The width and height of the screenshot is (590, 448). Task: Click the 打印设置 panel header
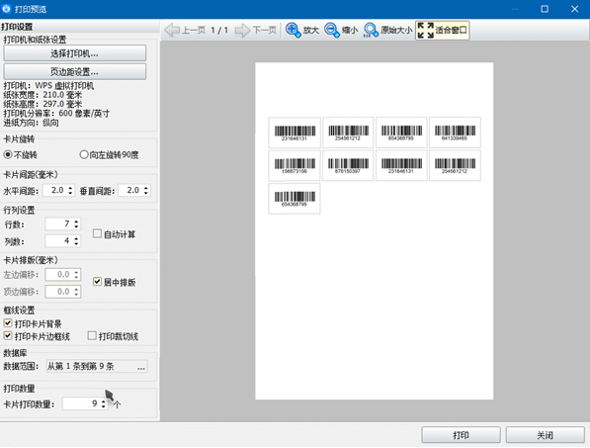pyautogui.click(x=17, y=27)
